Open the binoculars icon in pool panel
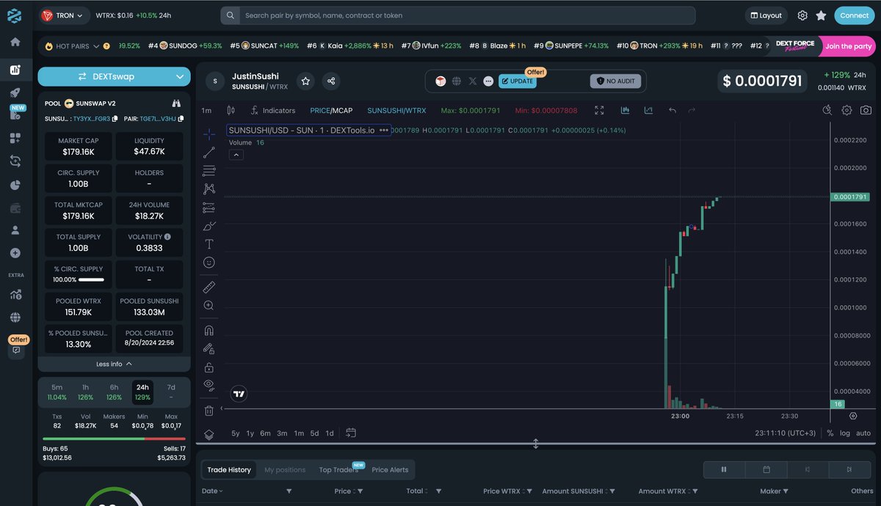Image resolution: width=881 pixels, height=506 pixels. (x=176, y=103)
